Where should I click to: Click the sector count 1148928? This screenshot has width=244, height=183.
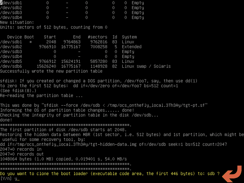point(99,66)
